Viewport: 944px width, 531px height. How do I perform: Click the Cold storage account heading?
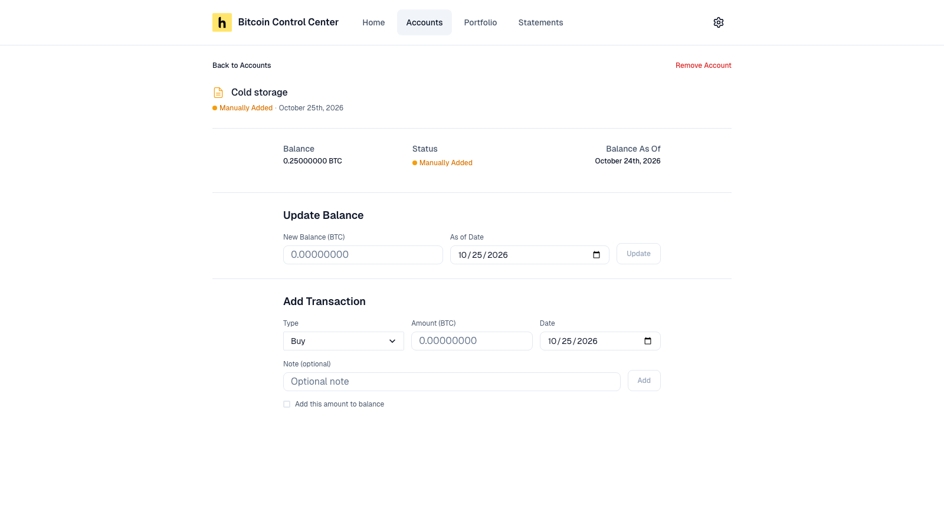tap(259, 93)
